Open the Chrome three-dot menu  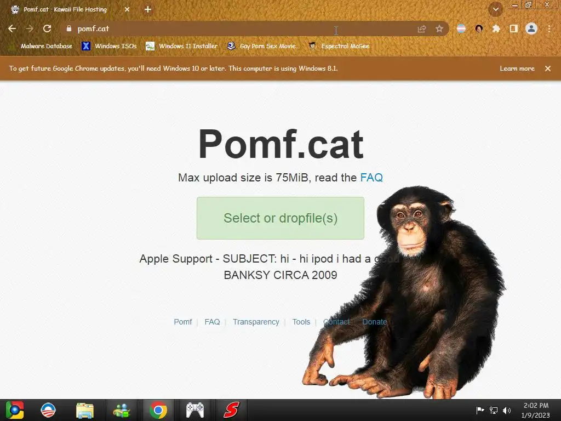549,29
